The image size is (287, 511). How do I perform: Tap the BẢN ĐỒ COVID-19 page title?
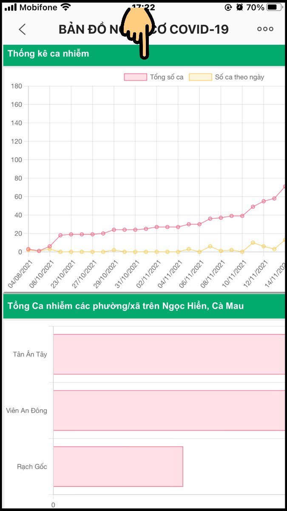pos(143,29)
